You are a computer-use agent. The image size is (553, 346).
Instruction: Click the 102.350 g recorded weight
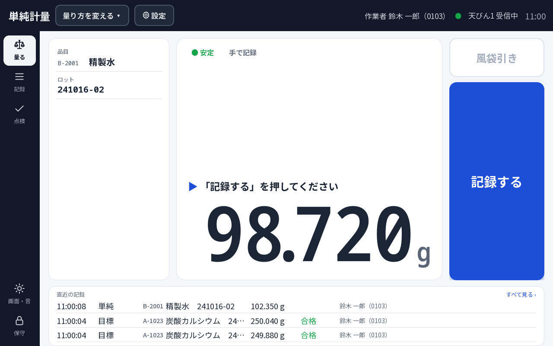click(x=267, y=306)
